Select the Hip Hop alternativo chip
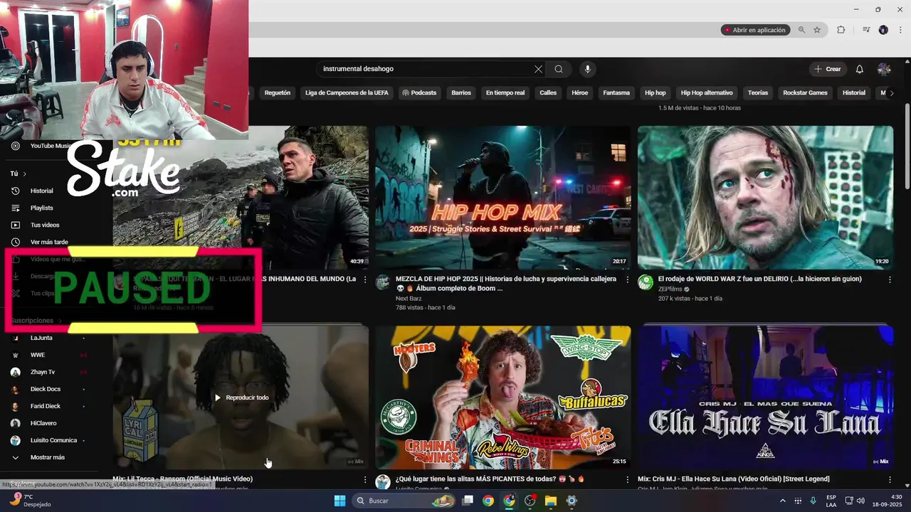Screen dimensions: 911x512 tap(707, 92)
